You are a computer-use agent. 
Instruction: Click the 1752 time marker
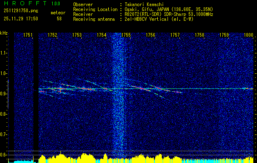pos(52,35)
